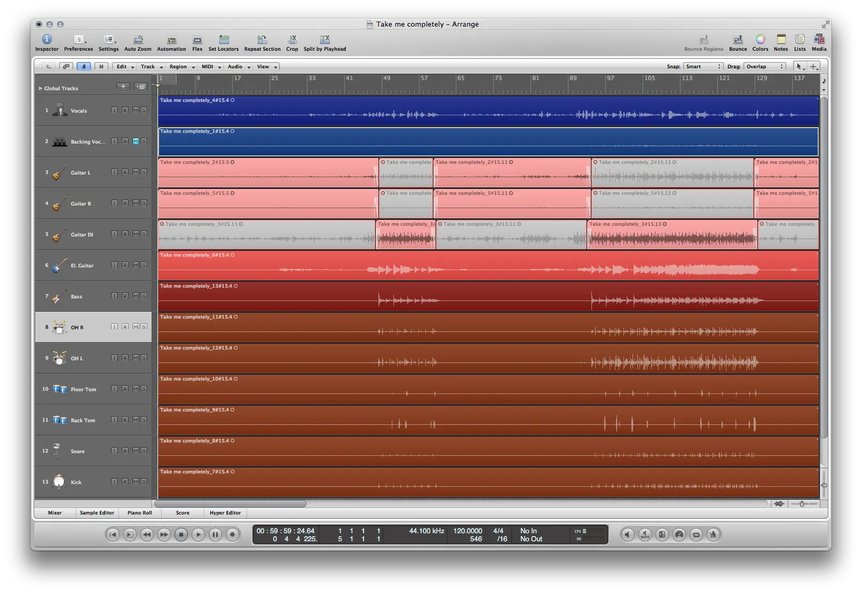Open the Region local menu
Screen dimensions: 862x593
tap(181, 67)
